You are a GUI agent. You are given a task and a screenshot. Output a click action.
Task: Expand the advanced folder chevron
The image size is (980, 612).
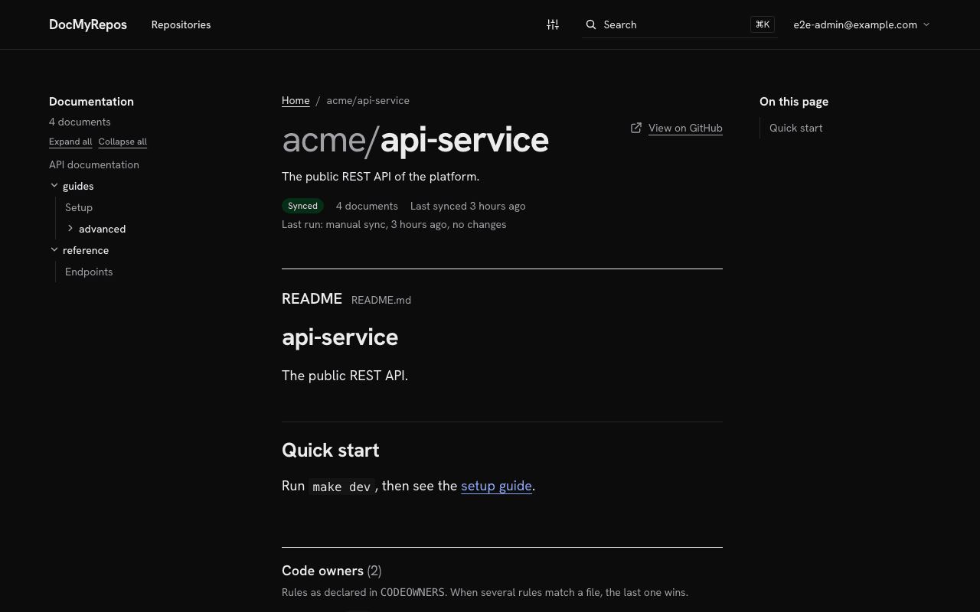(70, 229)
